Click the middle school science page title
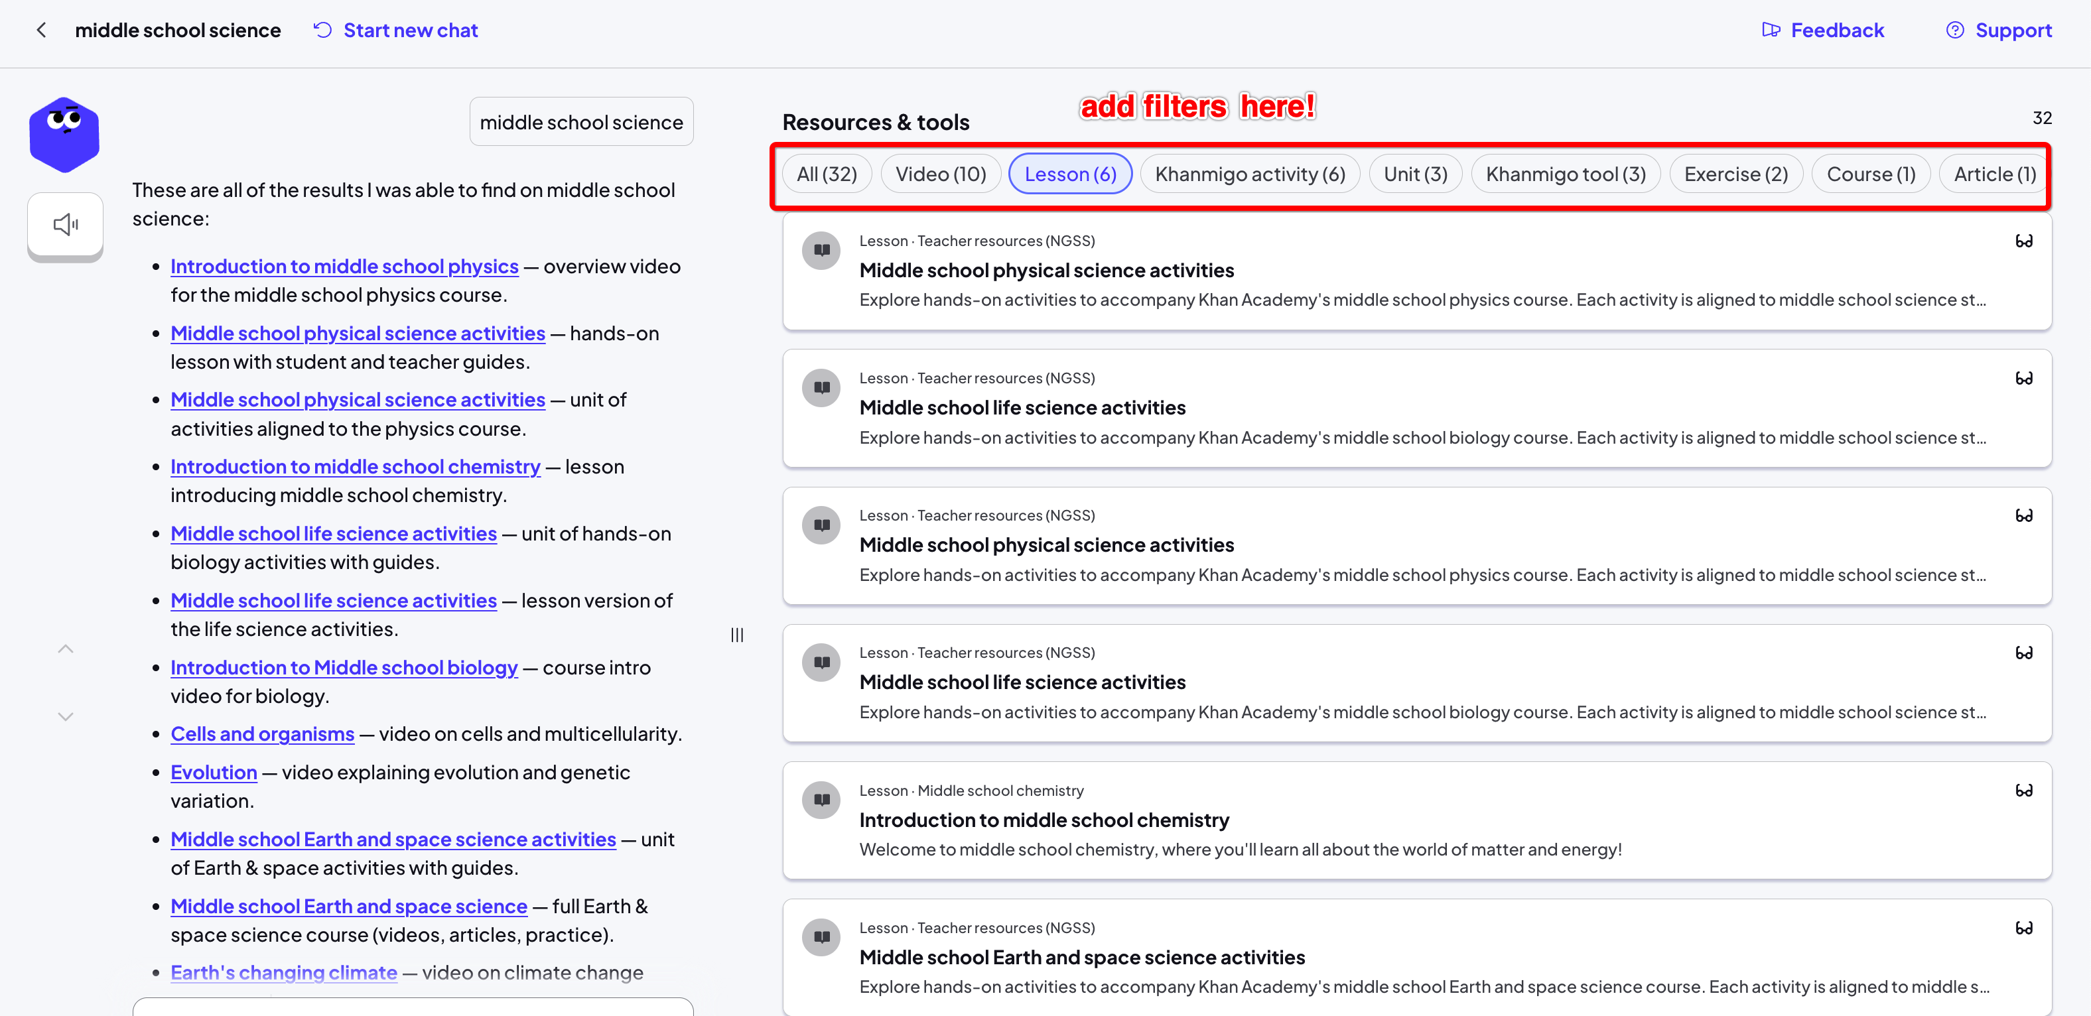Image resolution: width=2091 pixels, height=1016 pixels. 178,30
